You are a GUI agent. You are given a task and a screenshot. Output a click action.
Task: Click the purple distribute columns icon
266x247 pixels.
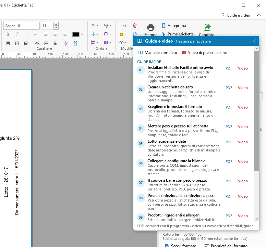coord(106,42)
